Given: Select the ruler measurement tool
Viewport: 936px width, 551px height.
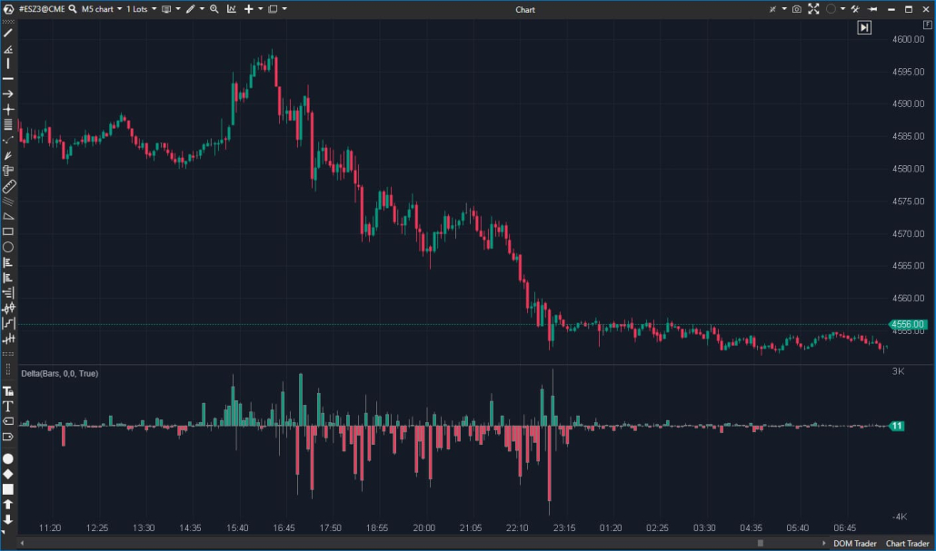Looking at the screenshot, I should point(8,185).
